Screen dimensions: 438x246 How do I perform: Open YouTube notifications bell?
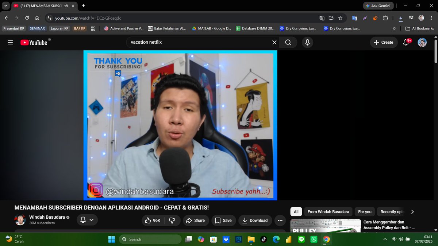click(406, 42)
